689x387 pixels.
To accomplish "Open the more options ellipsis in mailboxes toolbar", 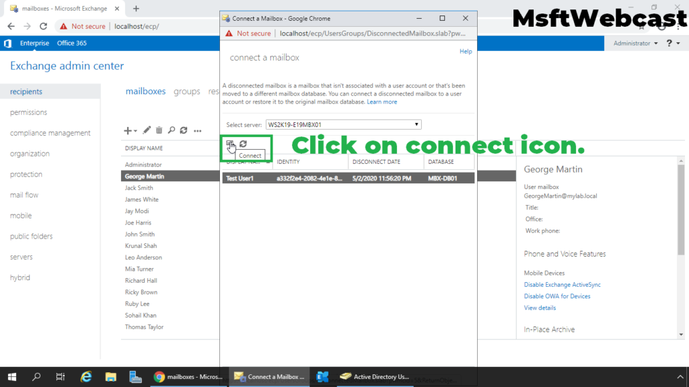I will (x=198, y=131).
